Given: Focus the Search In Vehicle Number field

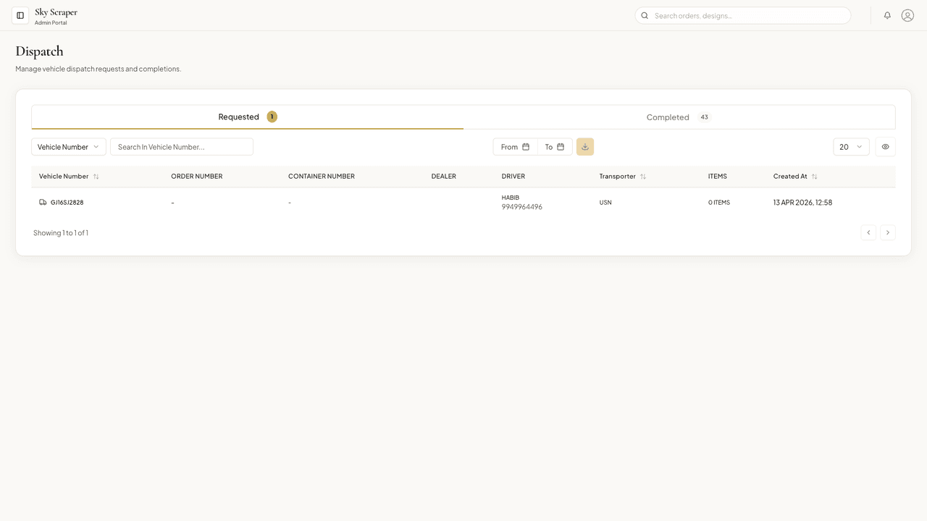Looking at the screenshot, I should [x=182, y=147].
